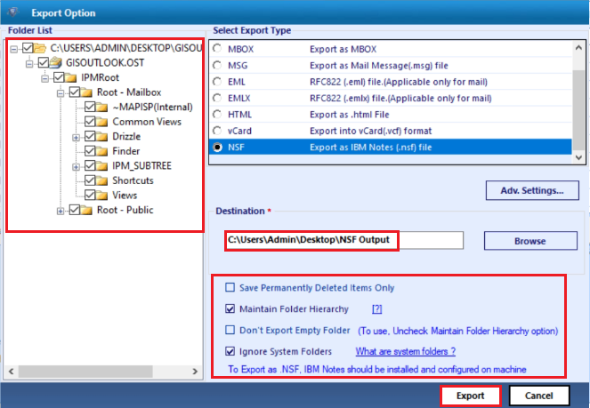Image resolution: width=590 pixels, height=408 pixels.
Task: Collapse the Root - Mailbox tree node
Action: (x=61, y=93)
